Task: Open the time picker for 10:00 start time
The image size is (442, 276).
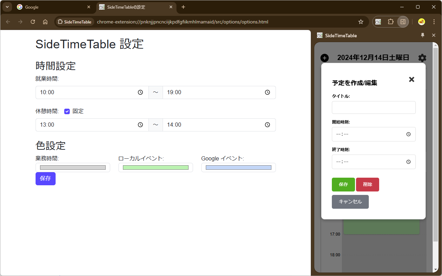Action: coord(140,92)
